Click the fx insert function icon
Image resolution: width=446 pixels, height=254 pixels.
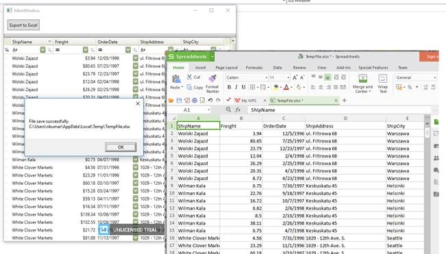click(238, 110)
